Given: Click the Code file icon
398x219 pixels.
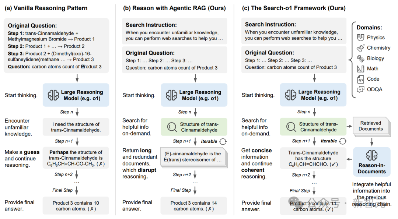Looking at the screenshot, I should [360, 79].
